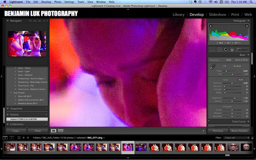Set Navigator zoom to 1:1
The image size is (256, 160).
tap(40, 21)
